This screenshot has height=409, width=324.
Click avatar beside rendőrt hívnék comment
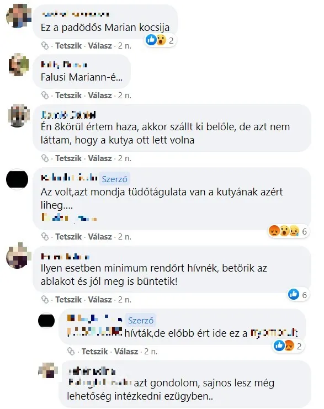[x=18, y=256]
